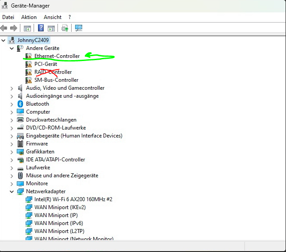286x252 pixels.
Task: Click the Eingabegeräte HID icon
Action: coord(20,136)
